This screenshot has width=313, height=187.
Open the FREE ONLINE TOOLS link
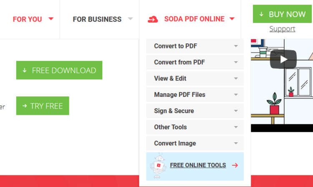click(x=198, y=165)
